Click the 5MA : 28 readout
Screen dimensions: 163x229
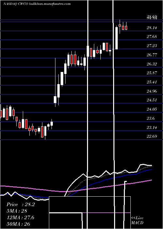click(17, 211)
